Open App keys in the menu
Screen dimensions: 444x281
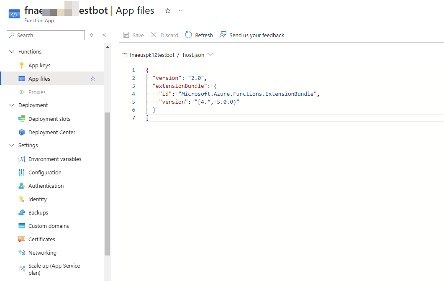coord(39,65)
